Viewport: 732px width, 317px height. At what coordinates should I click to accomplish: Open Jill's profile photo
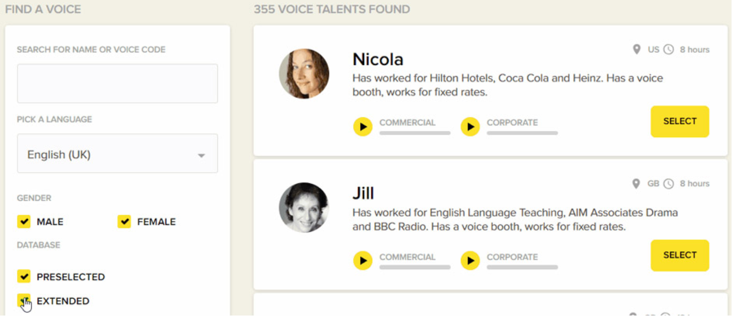tap(304, 207)
